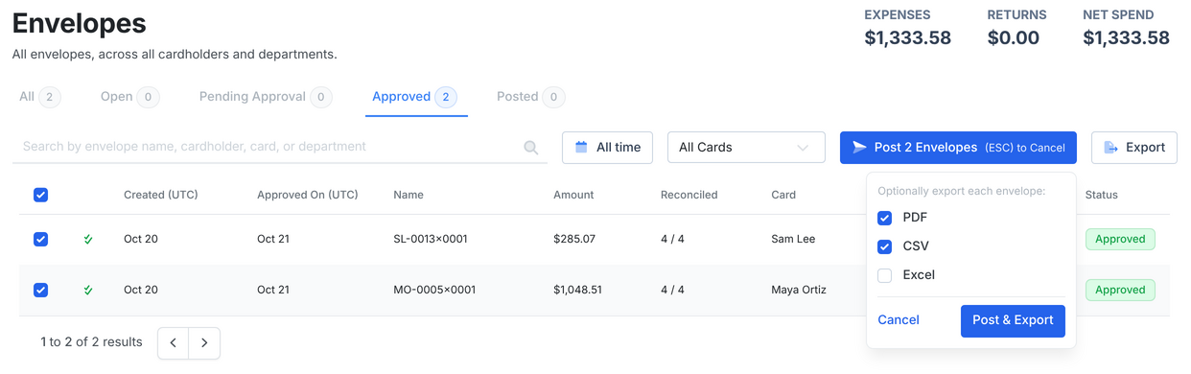Uncheck the SL-0013×0001 row checkbox
1191x374 pixels.
tap(40, 239)
